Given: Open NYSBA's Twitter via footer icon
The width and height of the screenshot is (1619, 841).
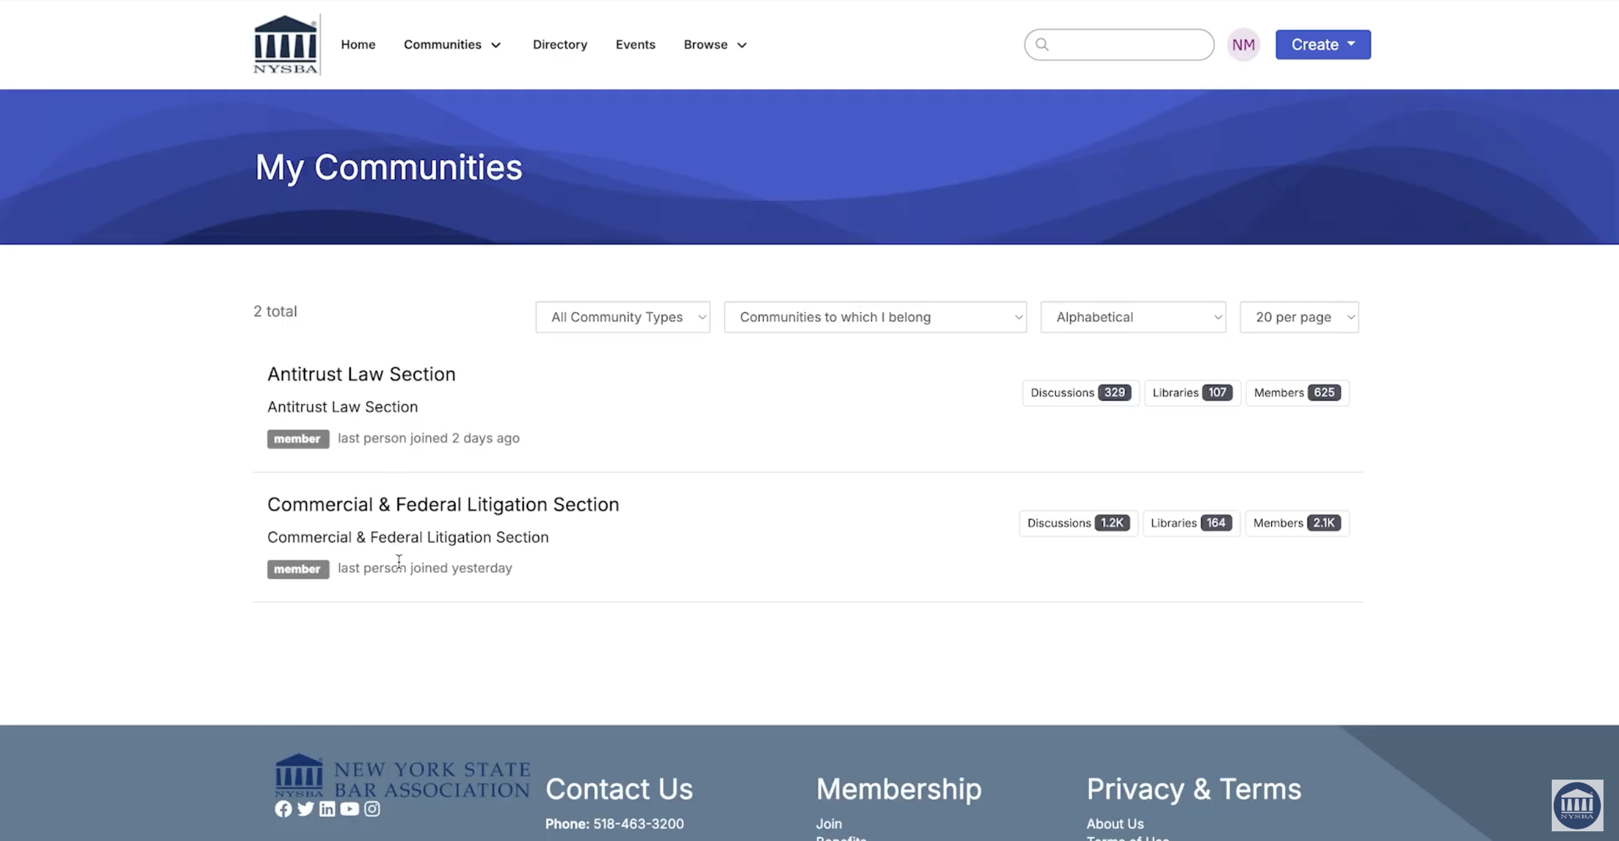Looking at the screenshot, I should point(306,809).
